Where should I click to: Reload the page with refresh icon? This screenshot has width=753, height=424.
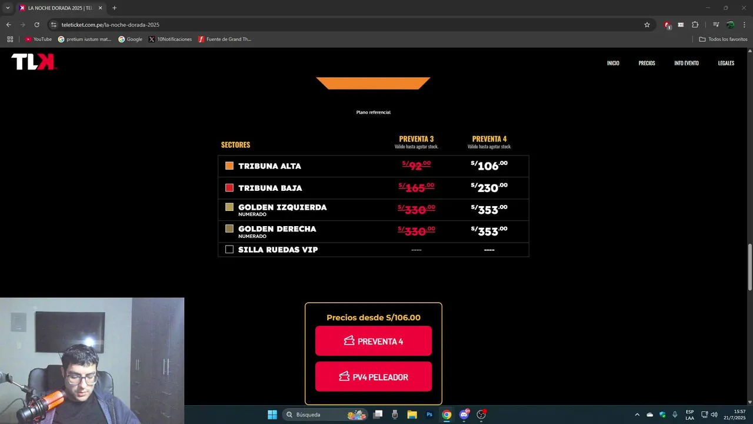(36, 25)
